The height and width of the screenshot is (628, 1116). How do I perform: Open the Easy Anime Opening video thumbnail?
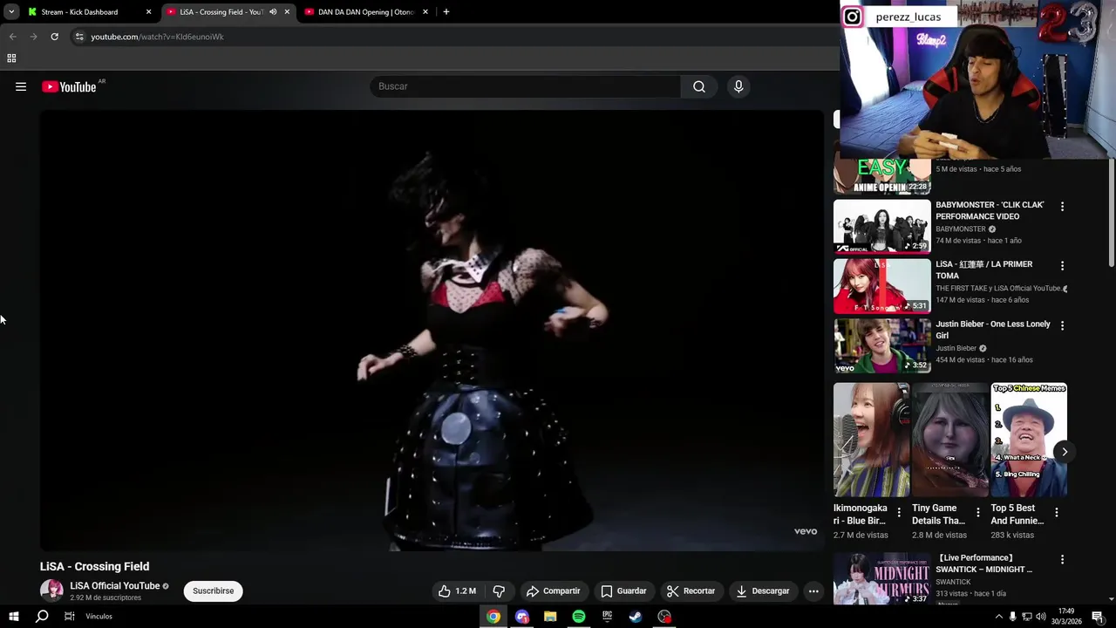click(x=881, y=176)
